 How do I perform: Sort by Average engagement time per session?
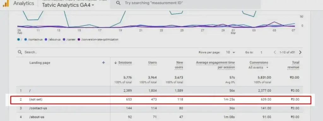(215, 65)
